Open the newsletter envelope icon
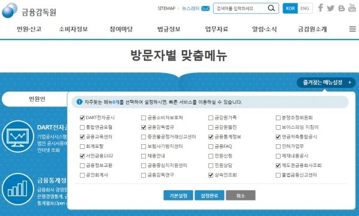The width and height of the screenshot is (359, 216). pyautogui.click(x=205, y=8)
